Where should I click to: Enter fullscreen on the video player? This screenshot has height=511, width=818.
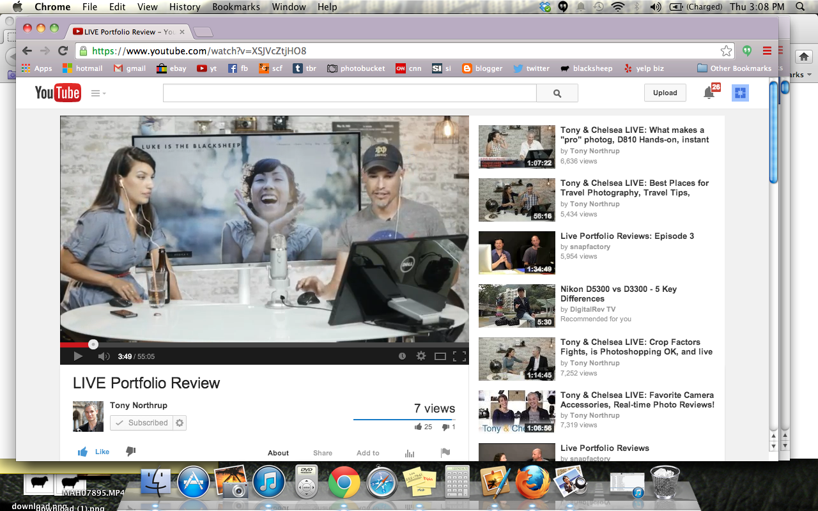459,356
